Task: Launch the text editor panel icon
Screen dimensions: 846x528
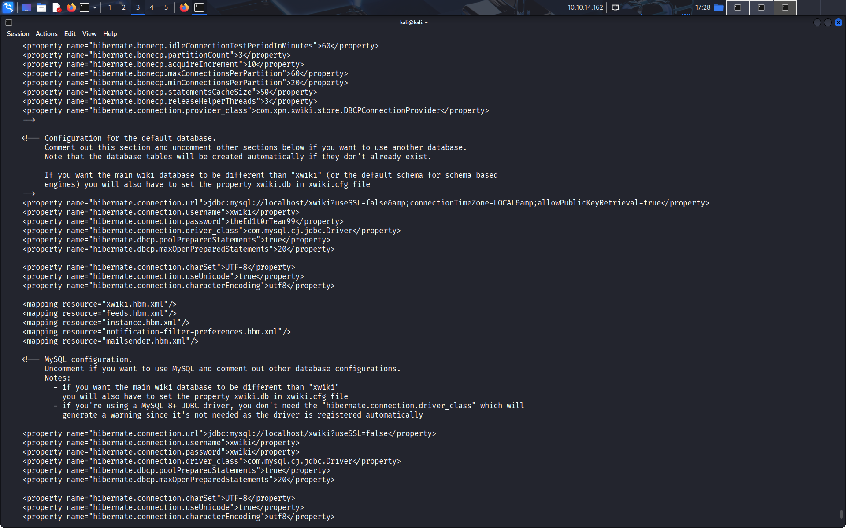Action: 56,7
